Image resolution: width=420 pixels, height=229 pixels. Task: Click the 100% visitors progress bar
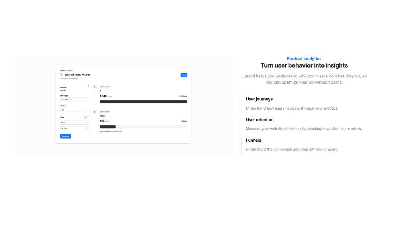[144, 102]
